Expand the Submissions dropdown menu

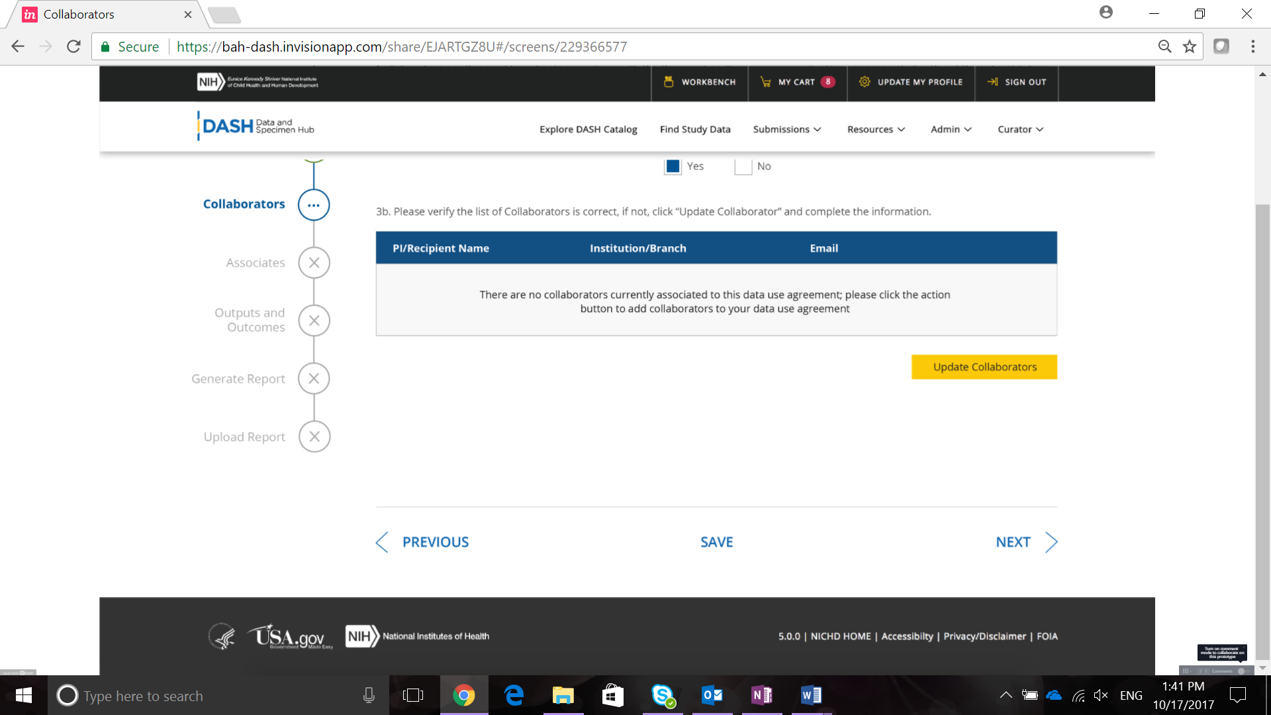(786, 130)
